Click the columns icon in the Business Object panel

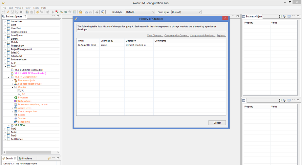[x=289, y=16]
